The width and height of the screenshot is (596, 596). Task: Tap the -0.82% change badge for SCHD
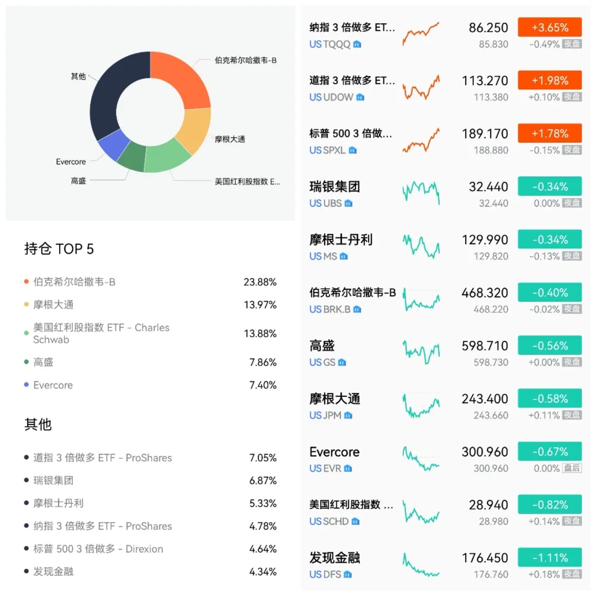coord(550,504)
